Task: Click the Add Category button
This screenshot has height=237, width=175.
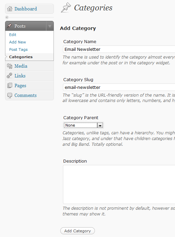Action: [x=77, y=231]
